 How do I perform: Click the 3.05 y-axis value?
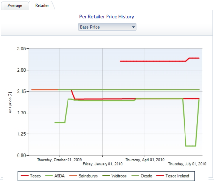[21, 48]
